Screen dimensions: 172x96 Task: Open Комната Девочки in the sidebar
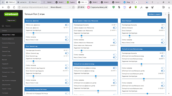[8, 39]
